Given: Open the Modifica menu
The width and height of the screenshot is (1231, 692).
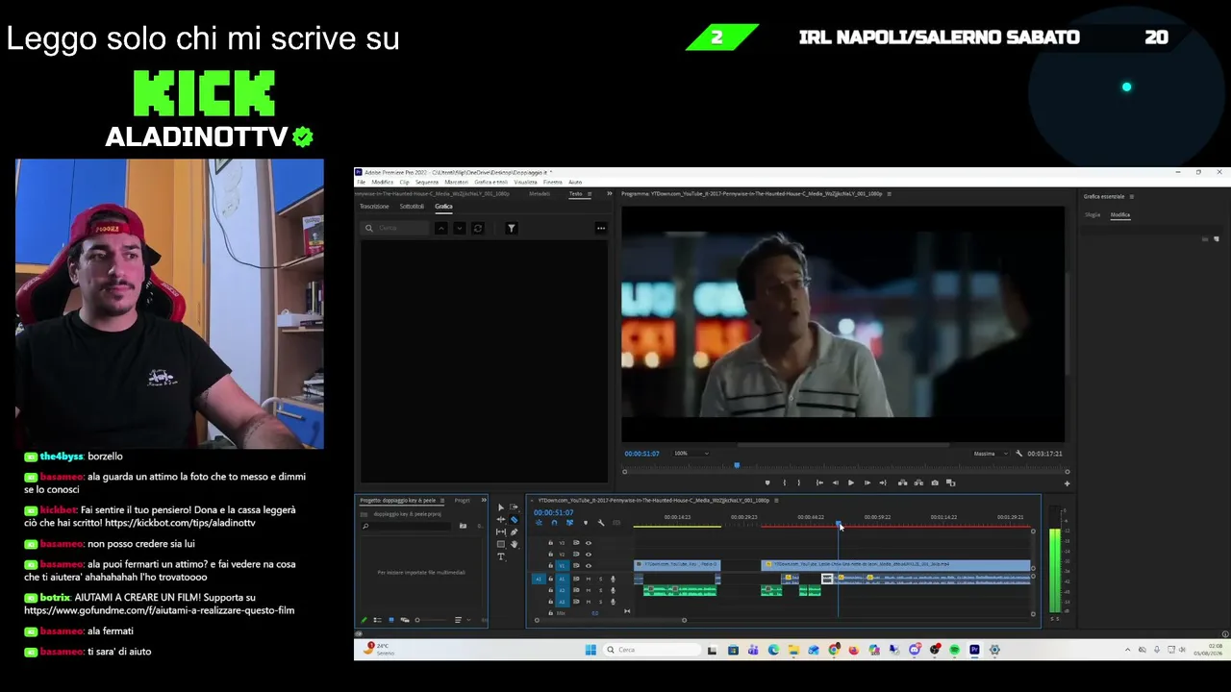Looking at the screenshot, I should [x=383, y=182].
